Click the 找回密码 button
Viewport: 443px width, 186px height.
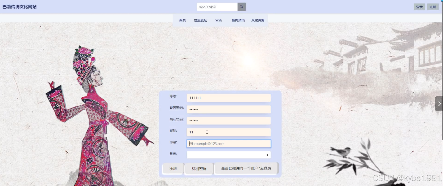199,169
